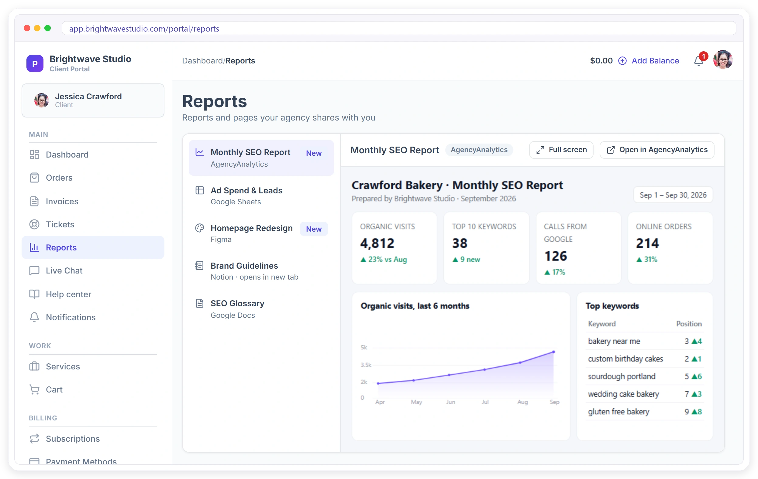Click the Brightwave Studio purple P logo
758x479 pixels.
point(35,63)
